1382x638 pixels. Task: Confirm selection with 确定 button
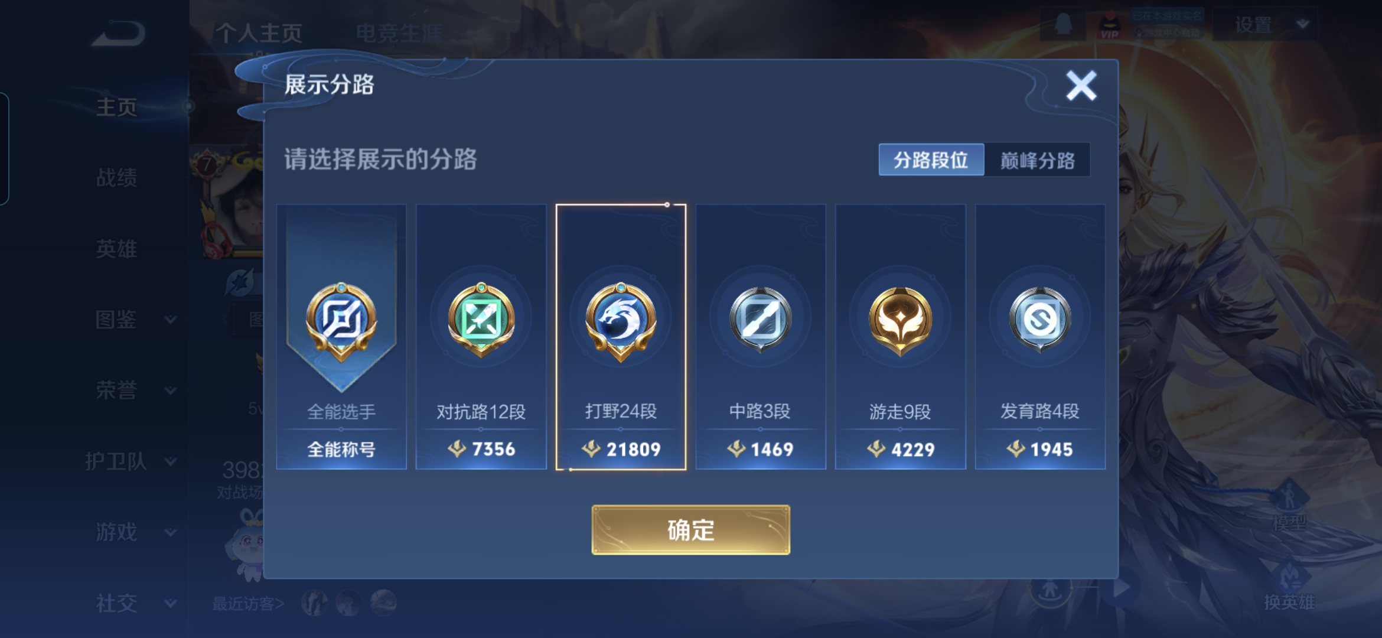click(690, 530)
